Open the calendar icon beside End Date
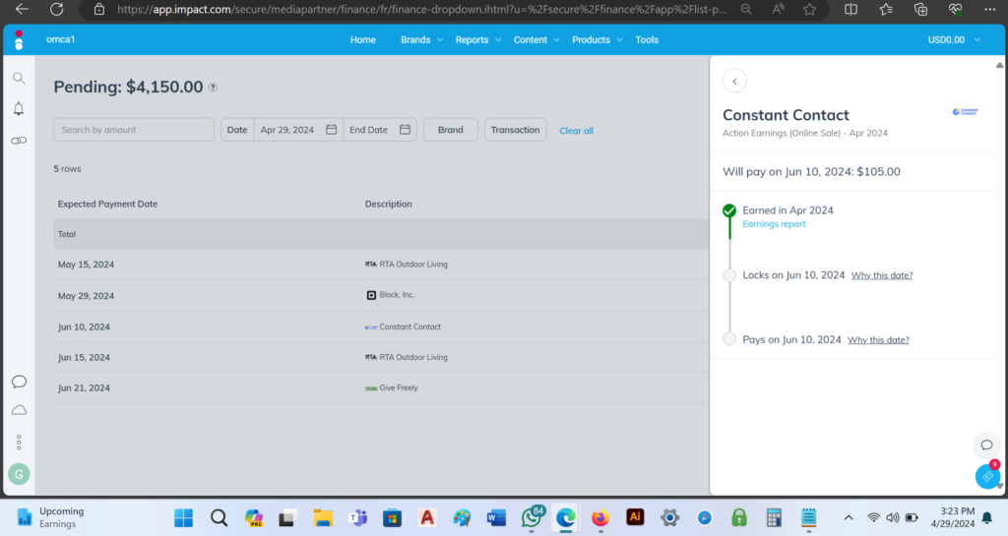The image size is (1008, 536). pyautogui.click(x=405, y=130)
